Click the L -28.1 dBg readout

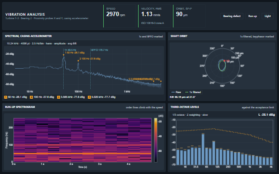(266, 115)
